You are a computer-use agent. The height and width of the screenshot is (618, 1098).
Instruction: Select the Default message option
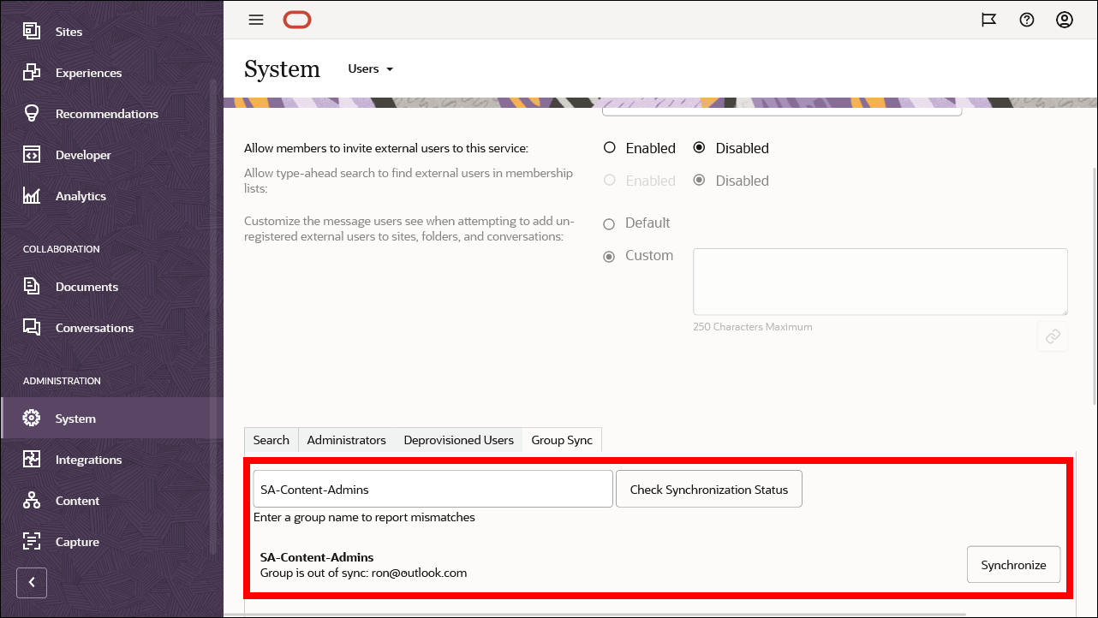609,223
